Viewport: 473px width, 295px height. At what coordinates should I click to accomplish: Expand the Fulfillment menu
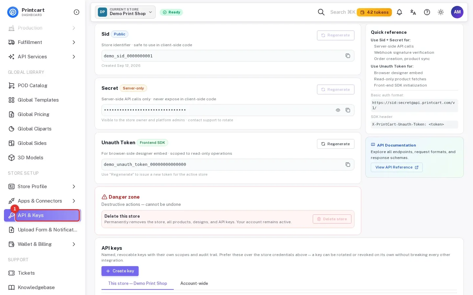[42, 42]
